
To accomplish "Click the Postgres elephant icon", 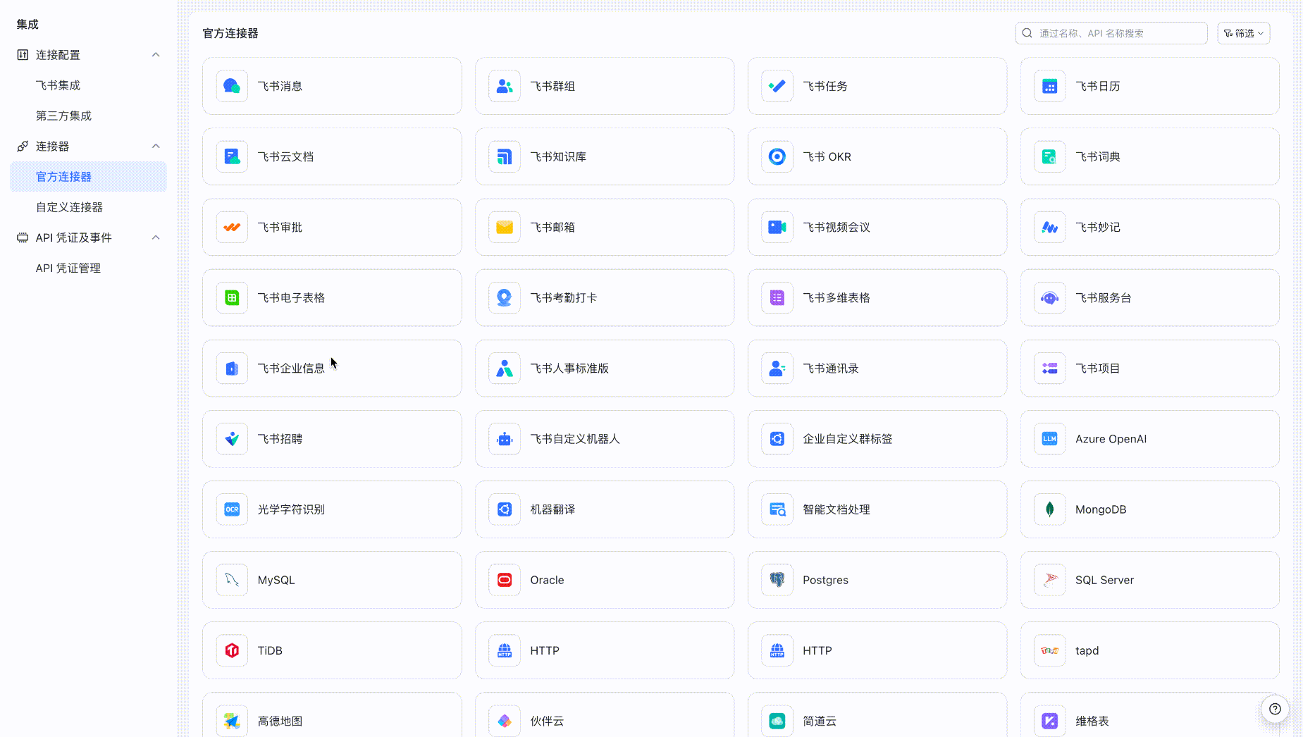I will (777, 579).
